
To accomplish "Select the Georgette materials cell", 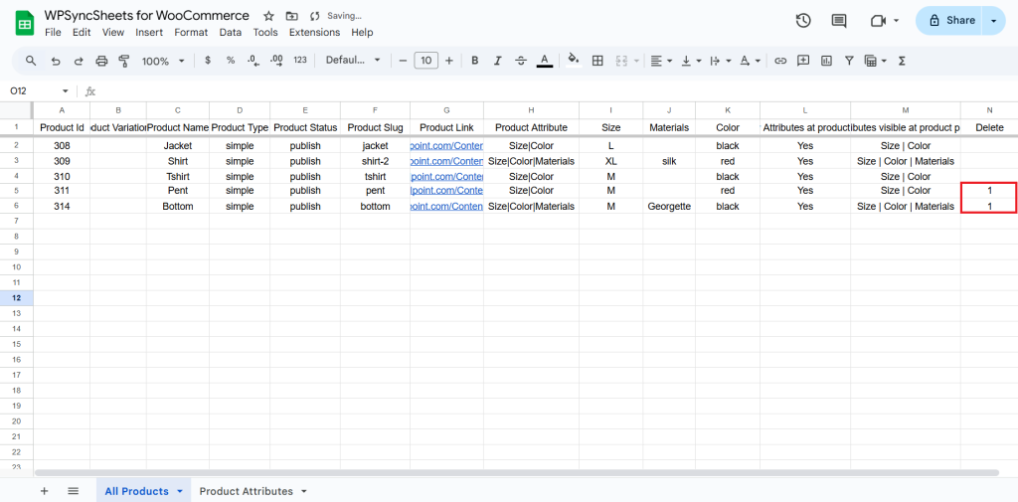I will (x=669, y=207).
